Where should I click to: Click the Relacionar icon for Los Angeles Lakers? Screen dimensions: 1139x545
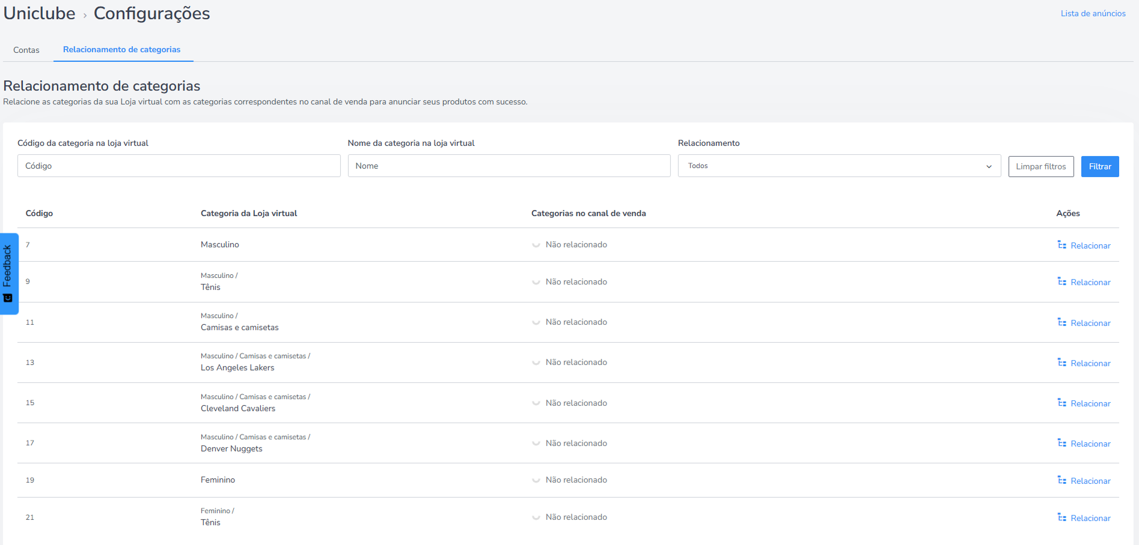point(1062,363)
